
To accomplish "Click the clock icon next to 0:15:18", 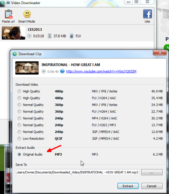I will point(29,36).
